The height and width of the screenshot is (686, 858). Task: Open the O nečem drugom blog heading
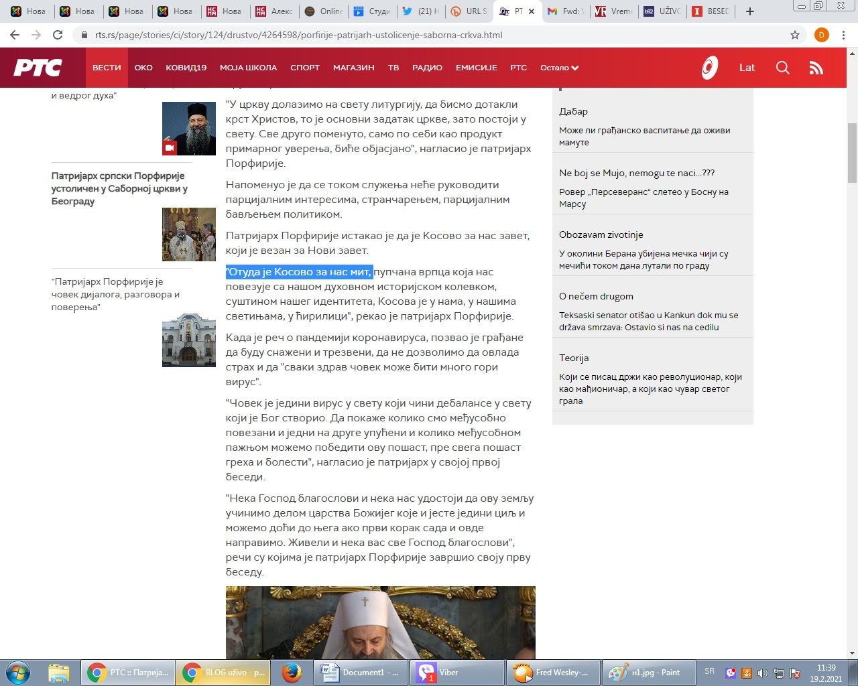596,296
